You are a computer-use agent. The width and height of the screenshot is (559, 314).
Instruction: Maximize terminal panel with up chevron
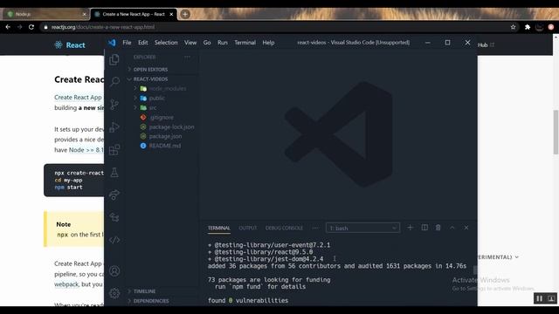tap(452, 228)
